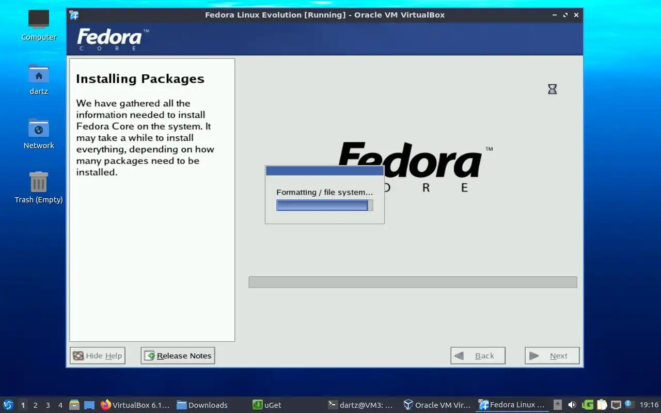
Task: Click the Installing Packages heading
Action: (x=140, y=79)
